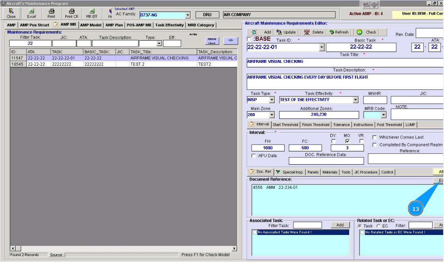Toggle the APU Data checkbox
Viewport: 444px width, 262px height.
[x=254, y=156]
